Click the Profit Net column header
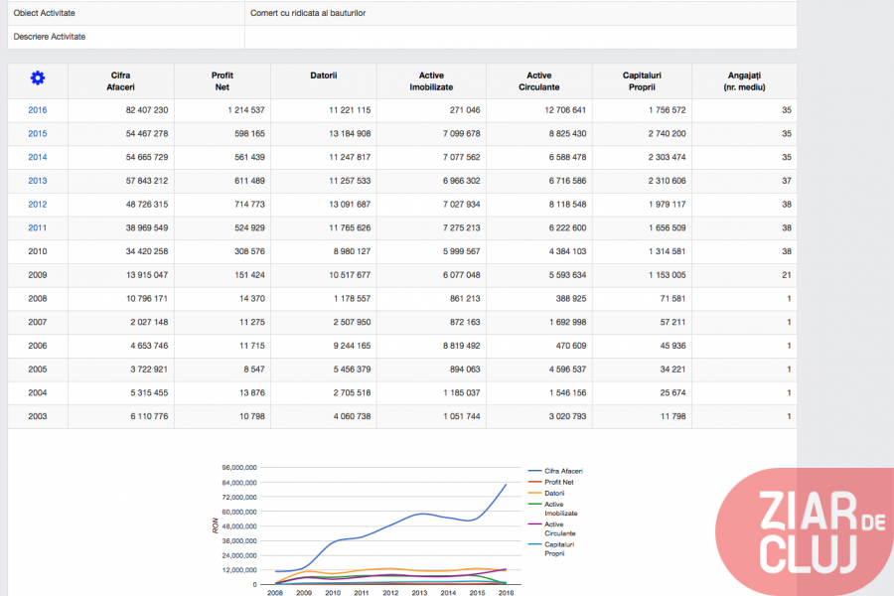894x596 pixels. [222, 81]
